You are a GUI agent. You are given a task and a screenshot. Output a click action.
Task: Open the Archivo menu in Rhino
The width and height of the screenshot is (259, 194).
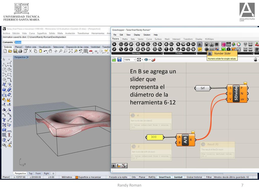6,33
